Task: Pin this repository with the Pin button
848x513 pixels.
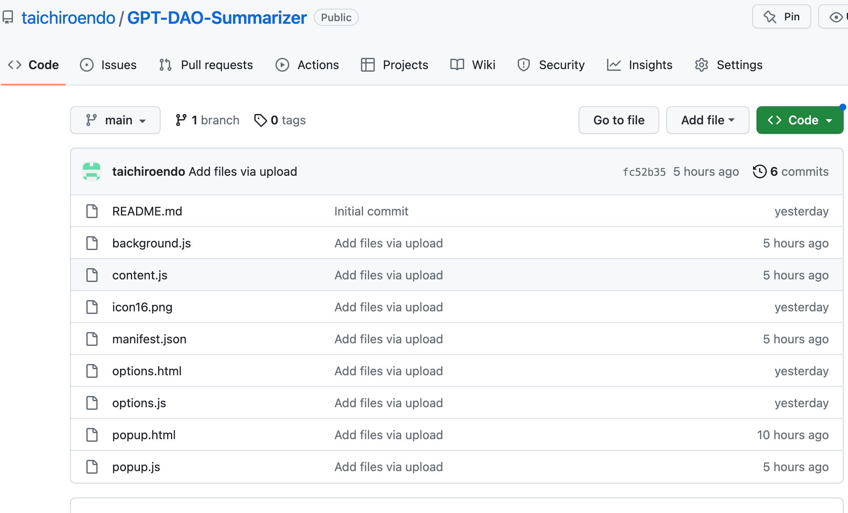Action: coord(782,17)
